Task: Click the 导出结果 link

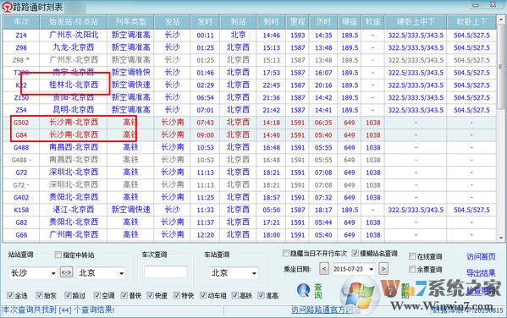Action: click(x=481, y=273)
